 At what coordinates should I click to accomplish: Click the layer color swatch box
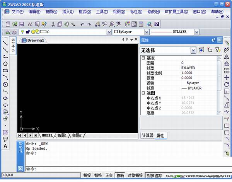43,32
